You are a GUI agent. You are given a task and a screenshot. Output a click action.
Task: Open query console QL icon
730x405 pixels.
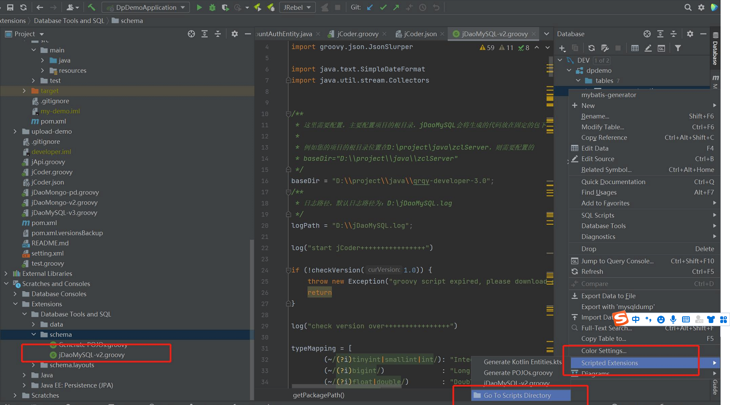661,48
